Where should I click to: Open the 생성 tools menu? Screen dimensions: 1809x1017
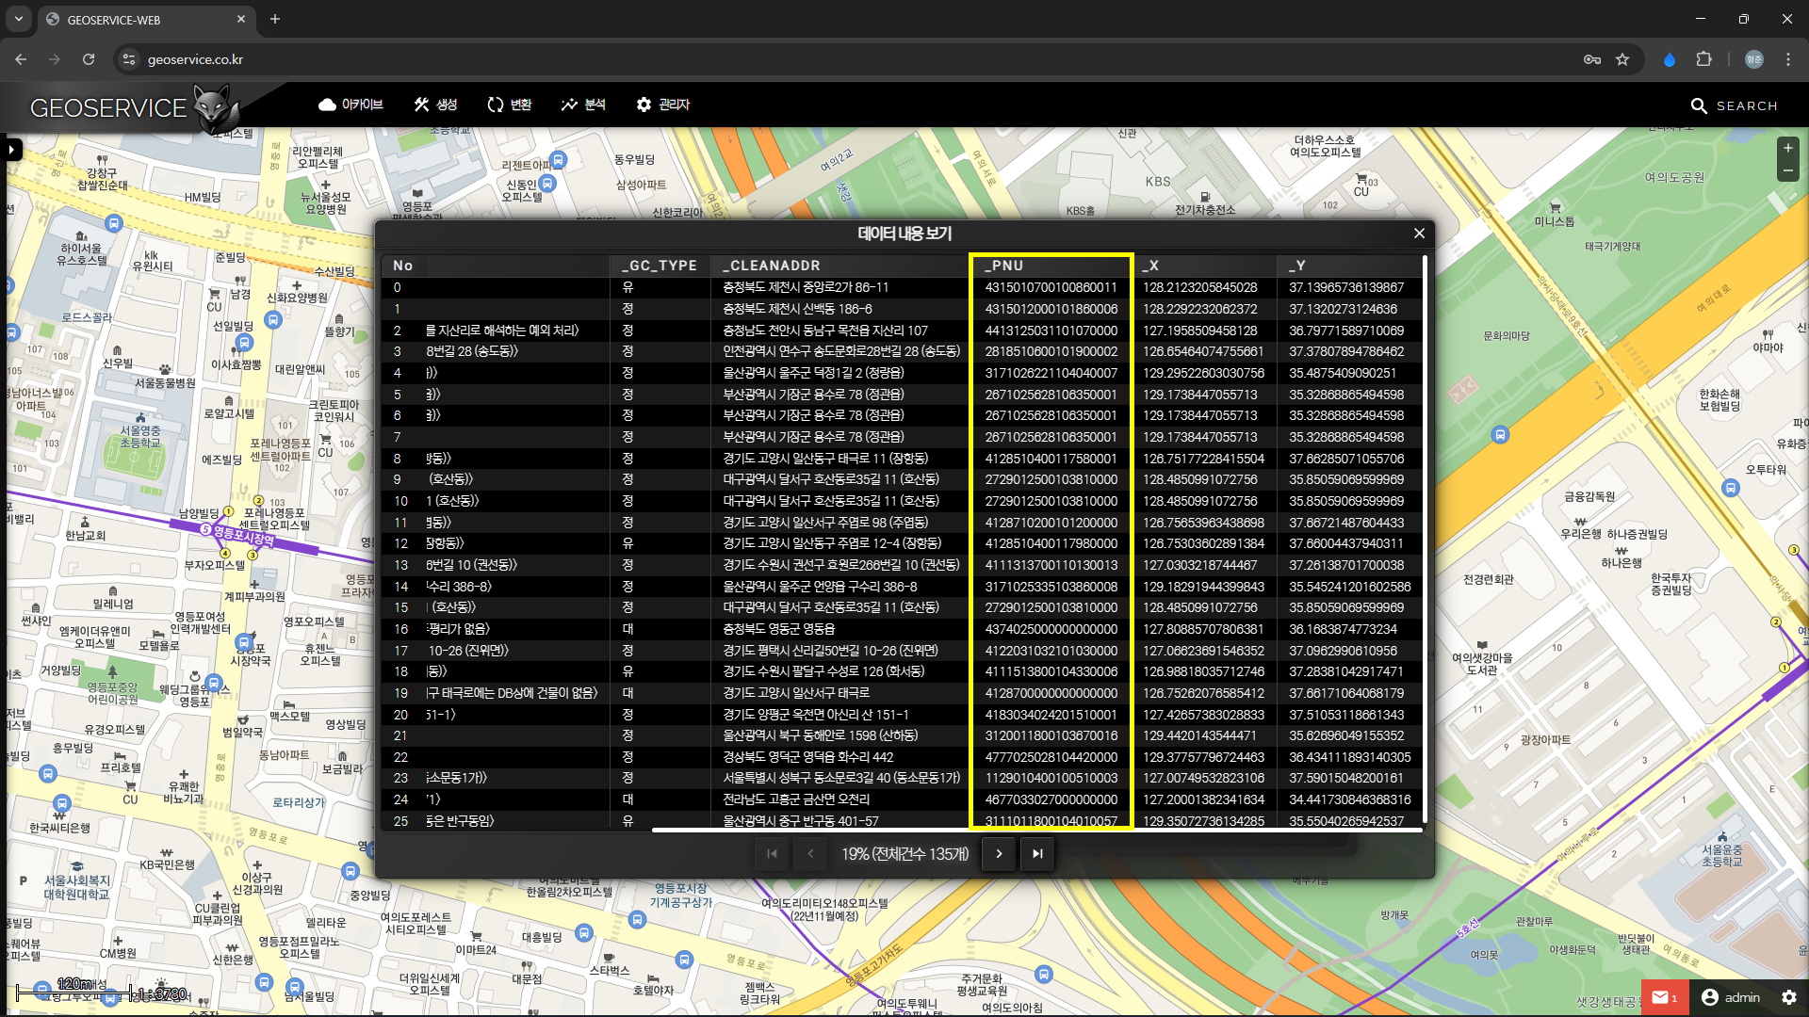[435, 105]
